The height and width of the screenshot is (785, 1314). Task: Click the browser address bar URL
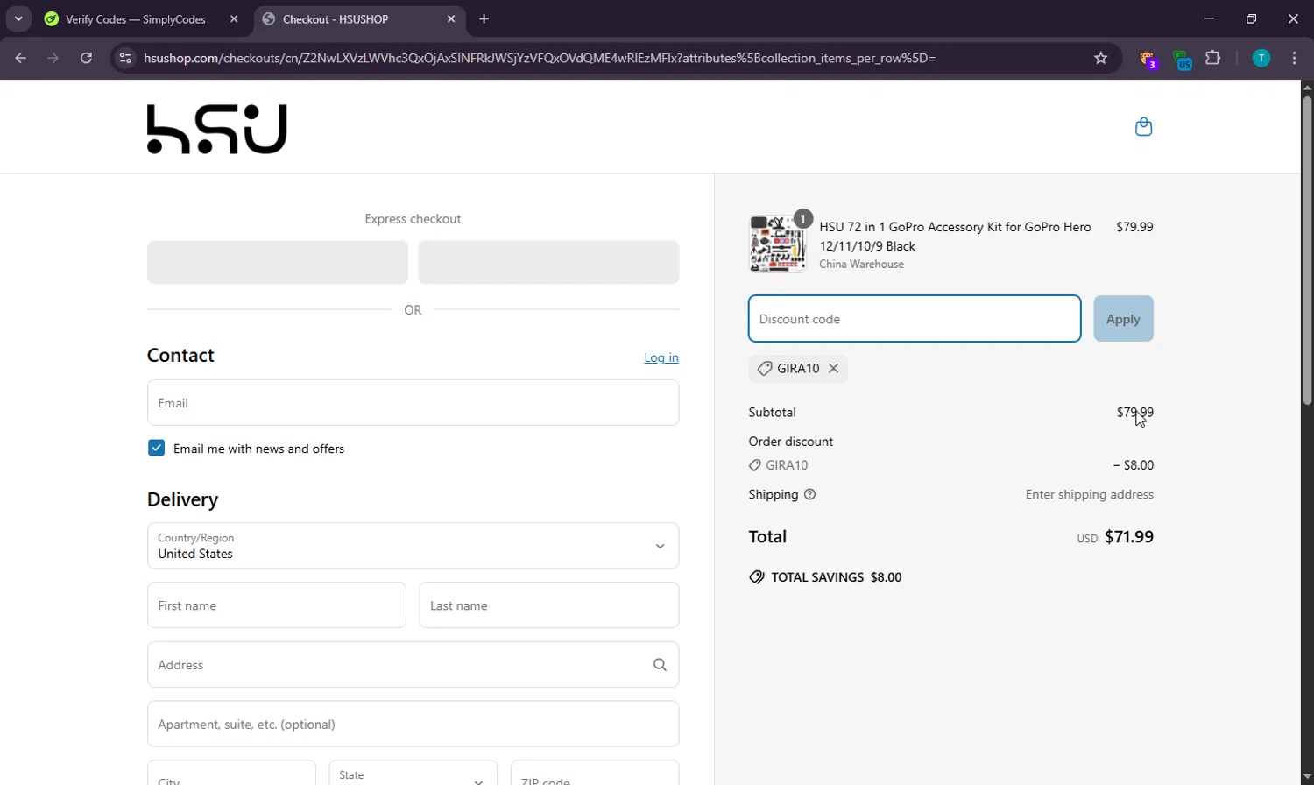pos(540,58)
